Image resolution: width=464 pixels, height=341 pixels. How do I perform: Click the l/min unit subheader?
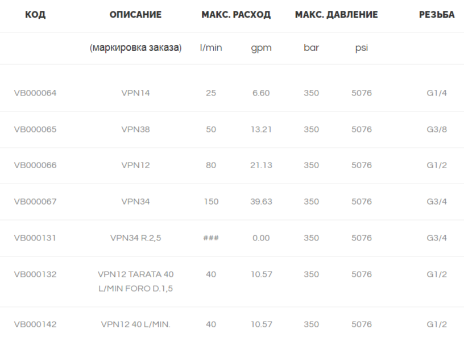pos(211,48)
